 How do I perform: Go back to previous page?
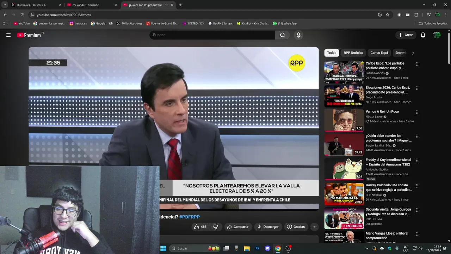(x=5, y=15)
